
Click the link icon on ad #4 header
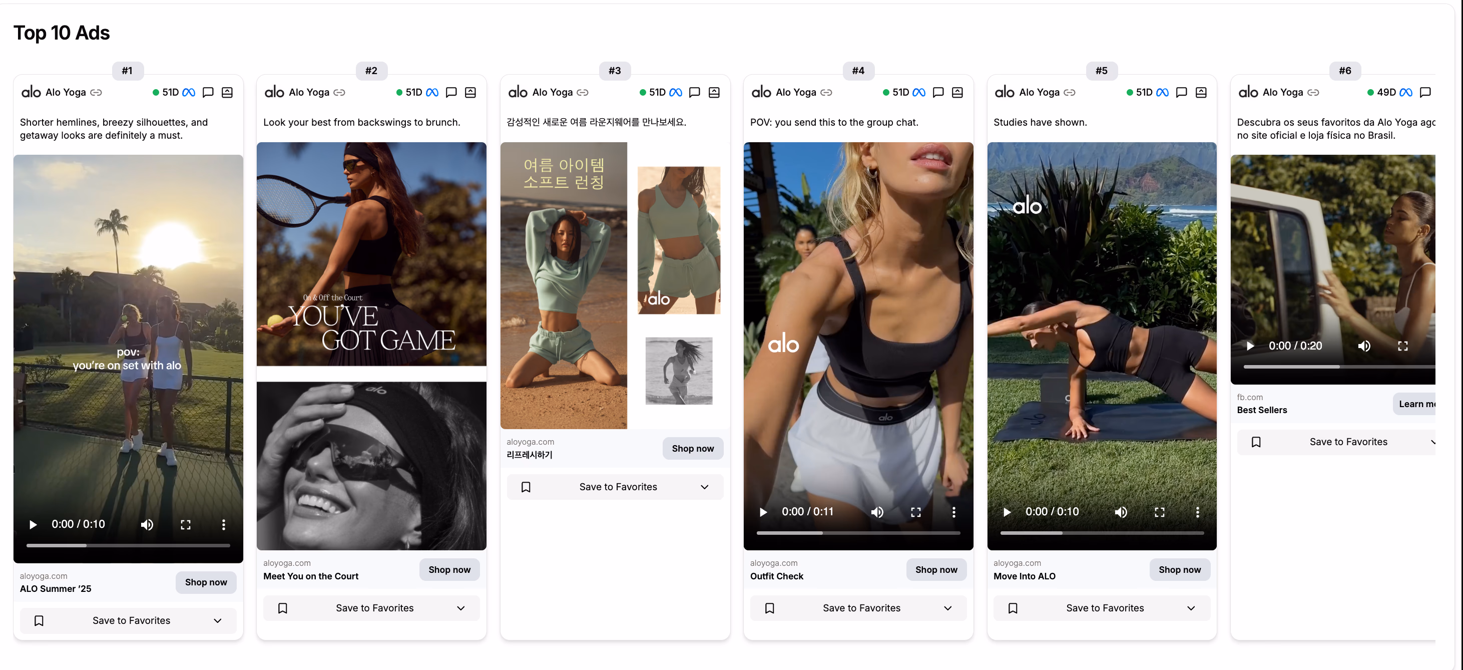(x=826, y=92)
